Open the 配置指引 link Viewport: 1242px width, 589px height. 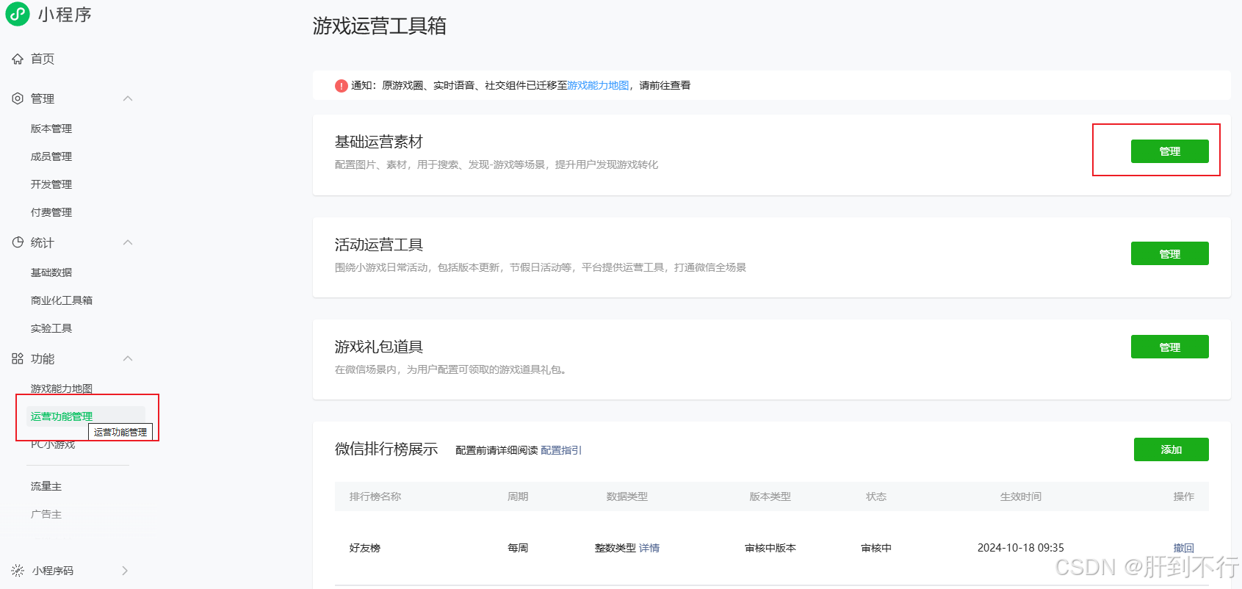point(561,450)
